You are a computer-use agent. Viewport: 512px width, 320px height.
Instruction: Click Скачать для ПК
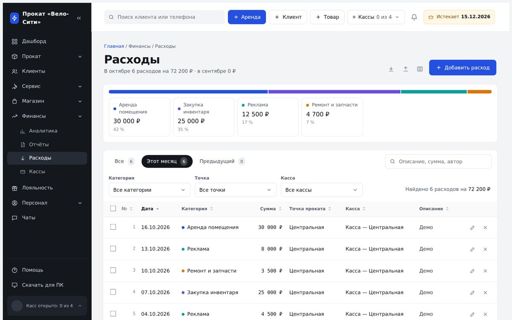click(x=47, y=285)
